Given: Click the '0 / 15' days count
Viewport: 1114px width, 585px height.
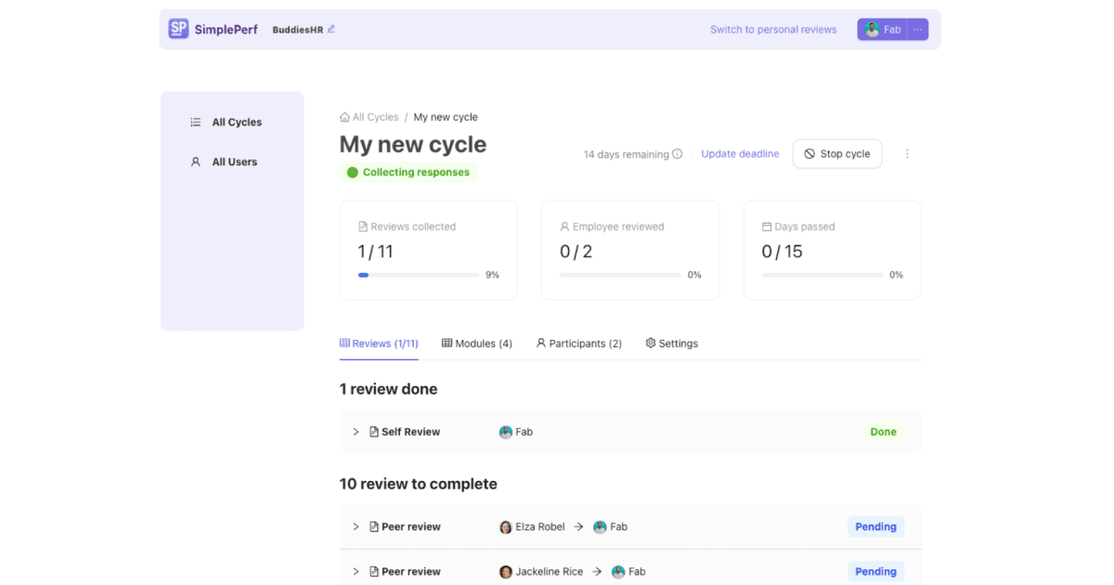Looking at the screenshot, I should pyautogui.click(x=783, y=252).
